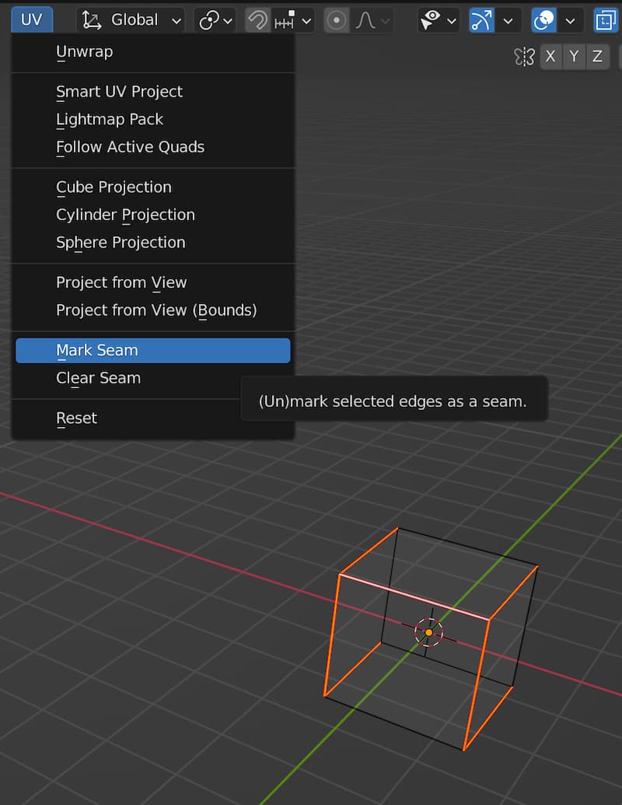Toggle X-ray view icon
Image resolution: width=622 pixels, height=805 pixels.
point(605,20)
